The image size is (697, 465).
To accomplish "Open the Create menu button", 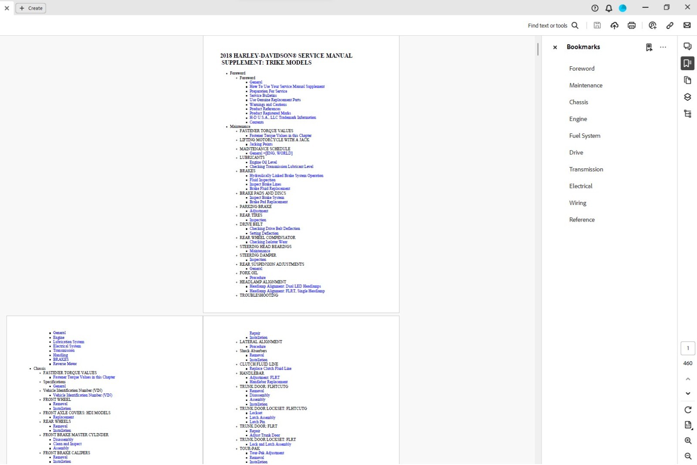I will [x=31, y=8].
